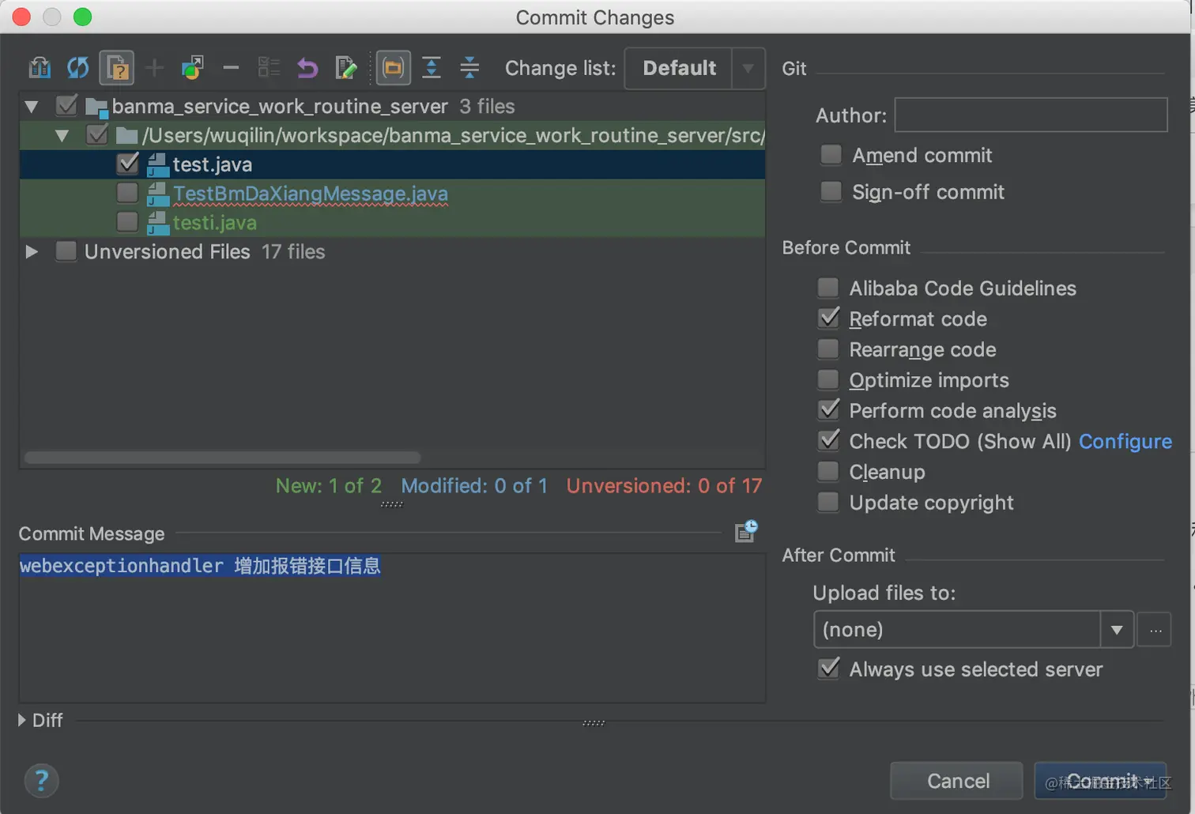This screenshot has height=814, width=1195.
Task: Click the Refresh changes icon
Action: 77,68
